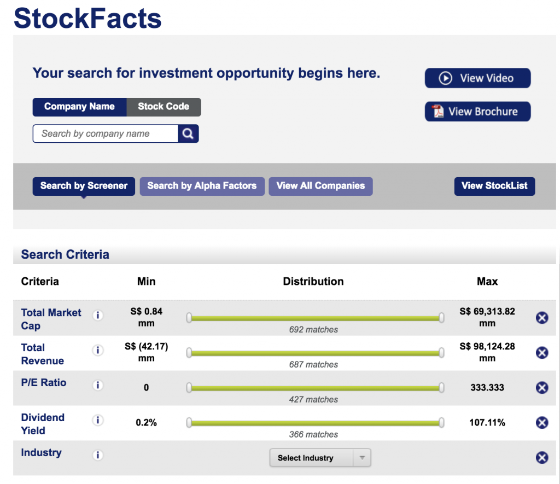This screenshot has height=484, width=560.
Task: Remove the Total Revenue criterion
Action: coord(542,353)
